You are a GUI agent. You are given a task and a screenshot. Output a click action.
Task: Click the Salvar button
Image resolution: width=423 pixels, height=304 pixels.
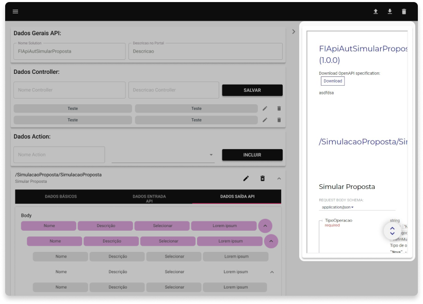[252, 90]
